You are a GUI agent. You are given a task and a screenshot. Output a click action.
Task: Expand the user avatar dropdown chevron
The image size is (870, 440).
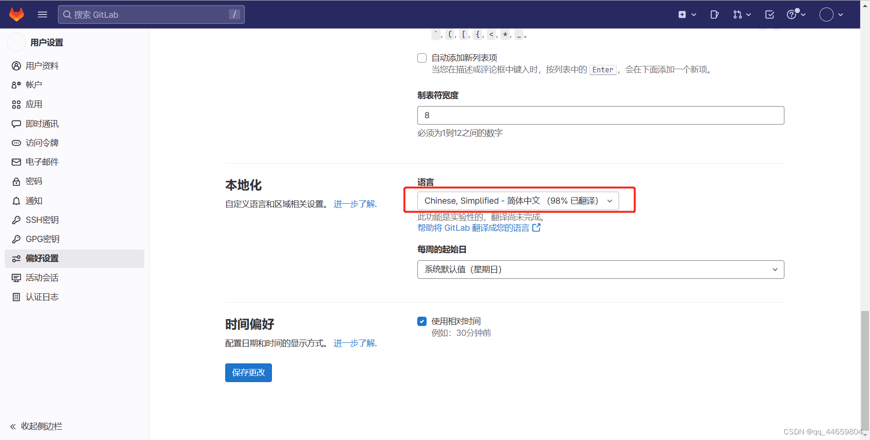coord(841,14)
